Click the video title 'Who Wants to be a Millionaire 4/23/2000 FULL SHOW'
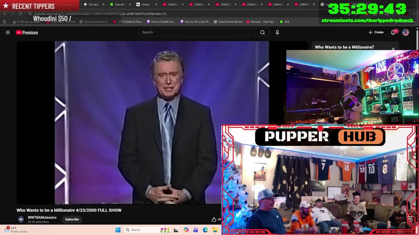Viewport: 419px width, 235px height. click(x=69, y=210)
